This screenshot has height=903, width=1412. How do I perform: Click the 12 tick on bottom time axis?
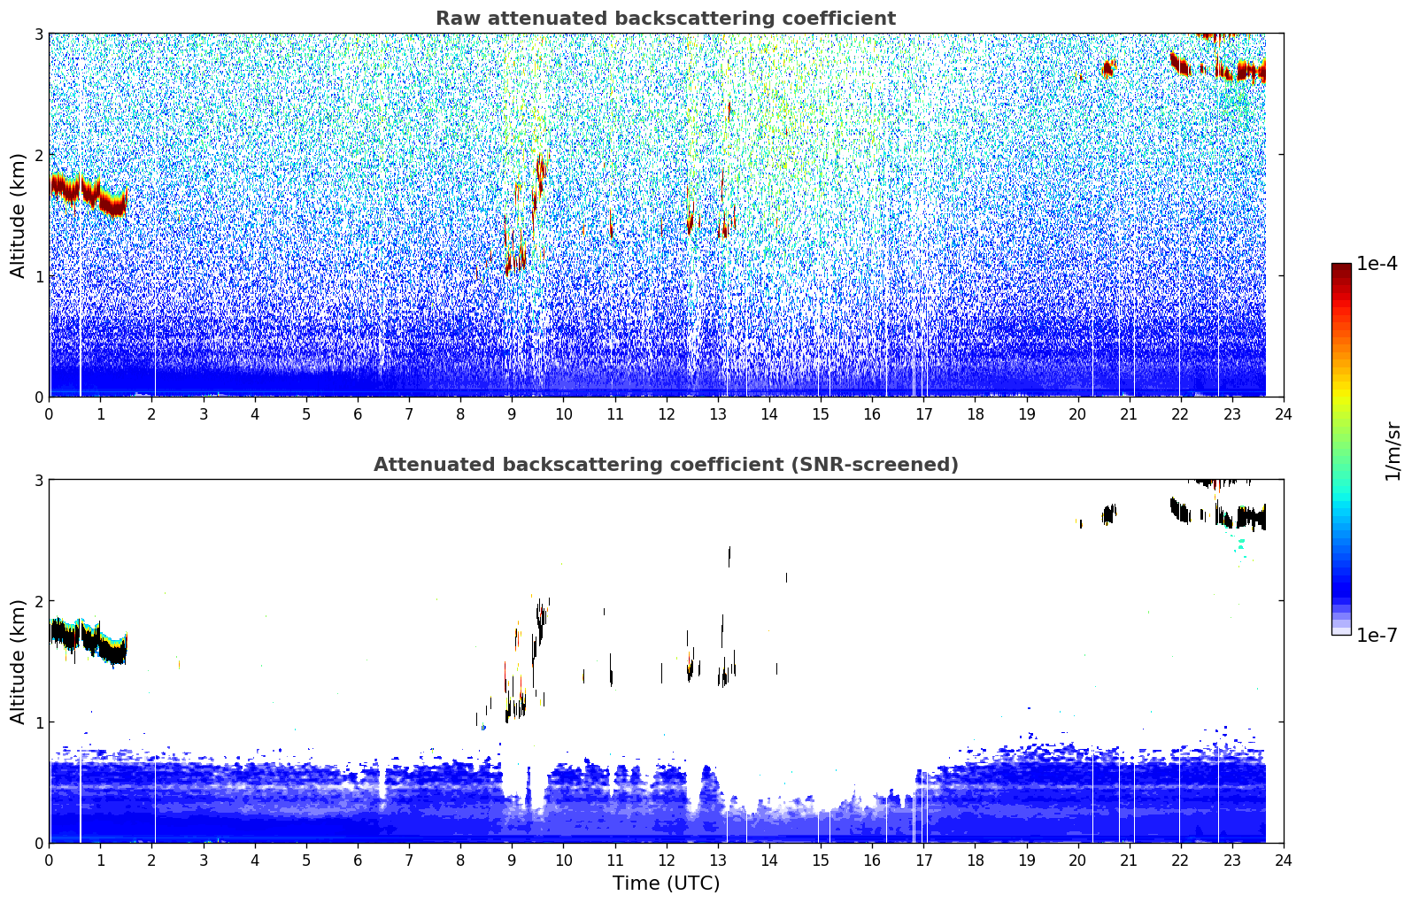click(x=666, y=860)
